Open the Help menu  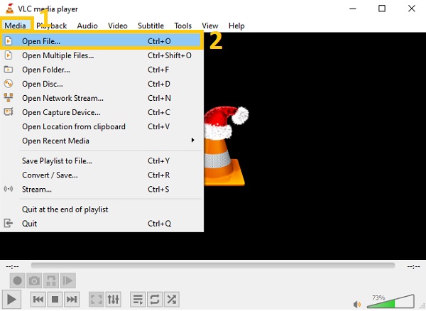(236, 26)
